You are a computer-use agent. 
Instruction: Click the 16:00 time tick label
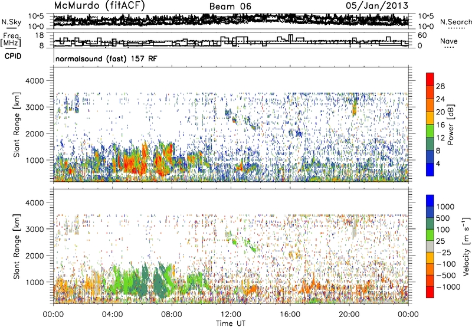290,315
